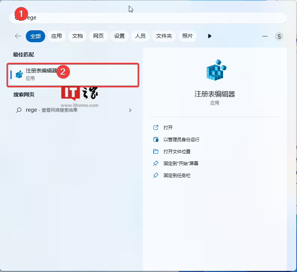Select the 全部 filter tab

35,36
